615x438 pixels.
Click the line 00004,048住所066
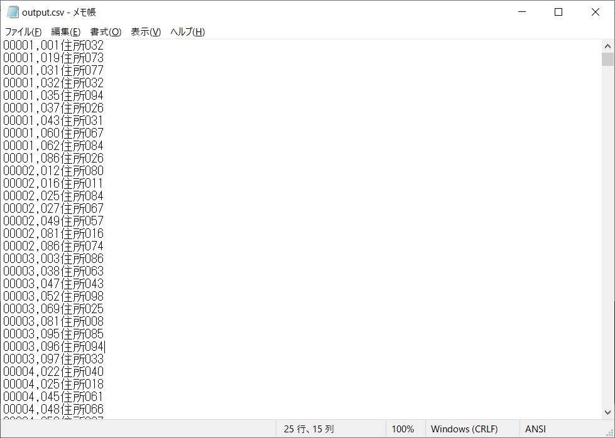click(53, 409)
